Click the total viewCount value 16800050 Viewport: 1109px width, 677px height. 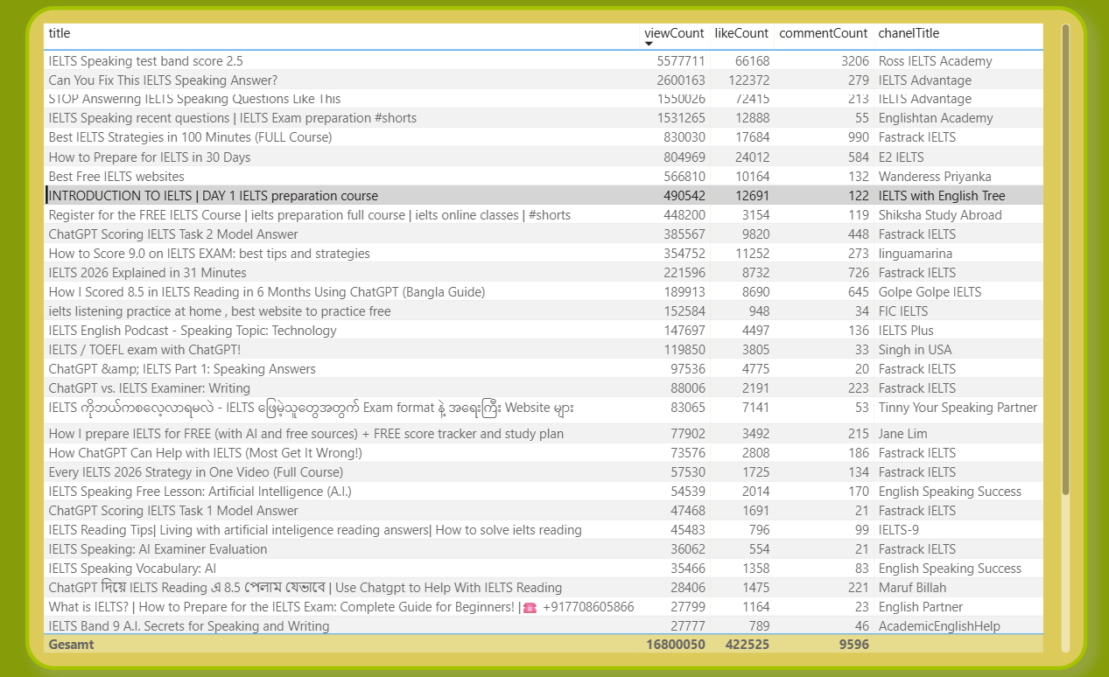coord(675,644)
